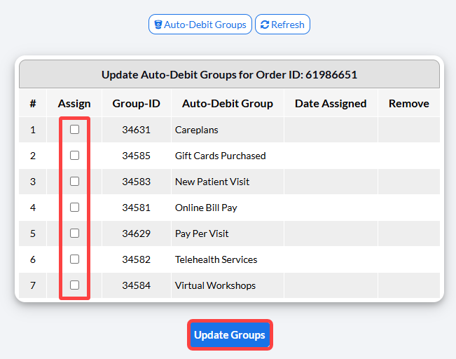
Task: Click the Update Groups button
Action: [230, 335]
